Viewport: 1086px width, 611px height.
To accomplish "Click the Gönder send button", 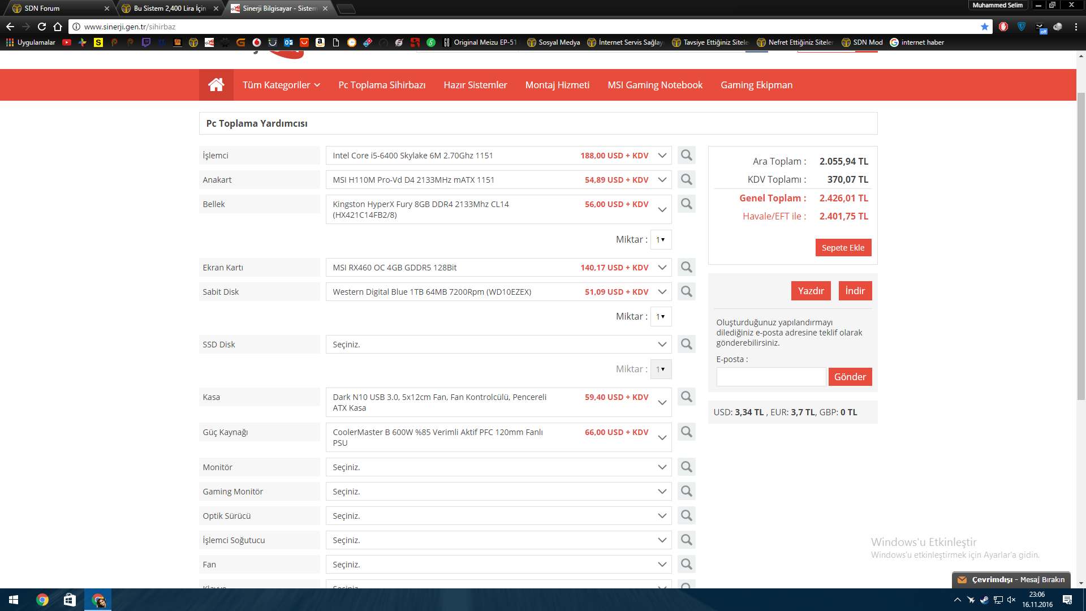I will 850,377.
